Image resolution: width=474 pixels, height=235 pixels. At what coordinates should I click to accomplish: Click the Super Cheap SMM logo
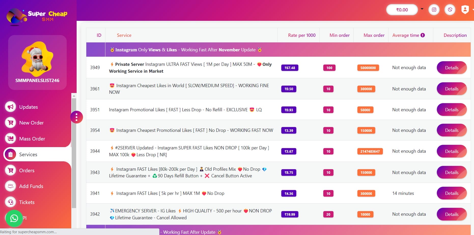(x=37, y=17)
